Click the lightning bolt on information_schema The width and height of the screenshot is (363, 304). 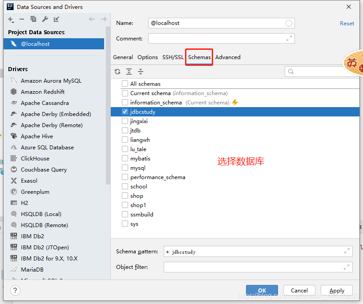[x=235, y=103]
